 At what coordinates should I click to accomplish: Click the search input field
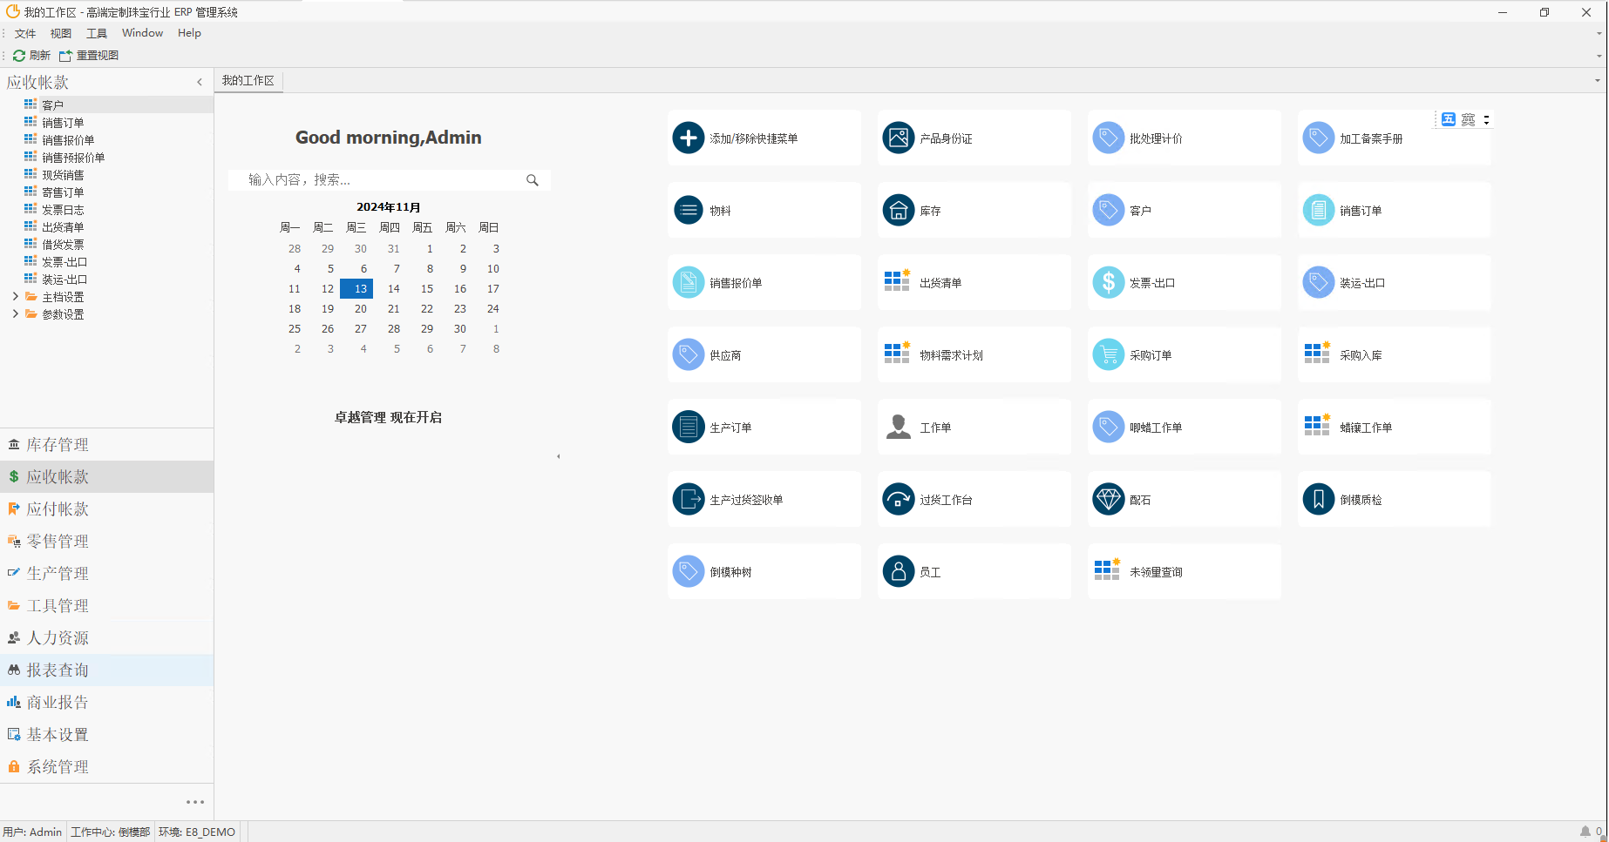(379, 180)
